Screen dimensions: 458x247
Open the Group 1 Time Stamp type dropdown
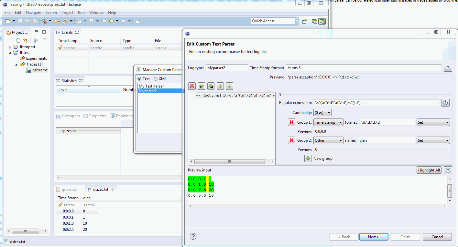[329, 122]
